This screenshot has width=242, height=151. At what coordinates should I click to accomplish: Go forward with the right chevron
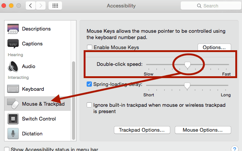pyautogui.click(x=41, y=6)
